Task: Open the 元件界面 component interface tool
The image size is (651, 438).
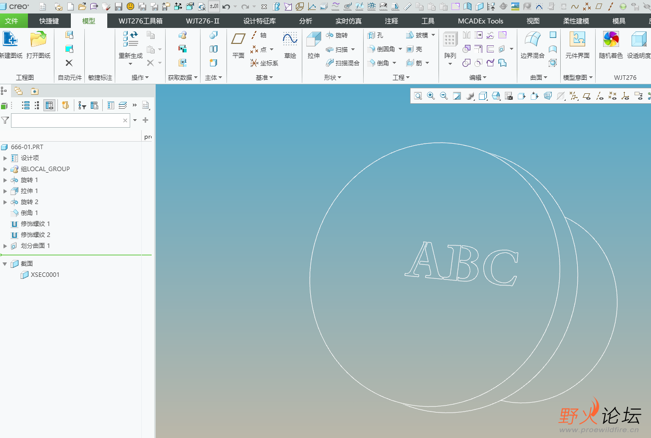Action: [x=577, y=45]
